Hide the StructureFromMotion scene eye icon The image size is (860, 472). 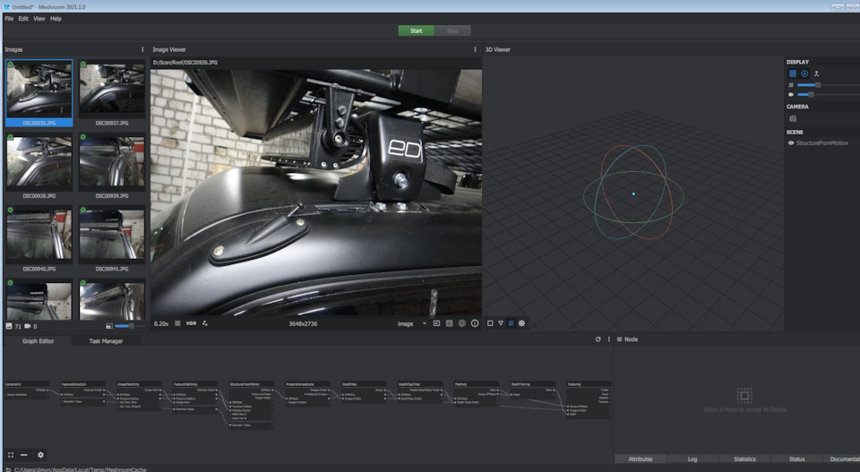791,143
